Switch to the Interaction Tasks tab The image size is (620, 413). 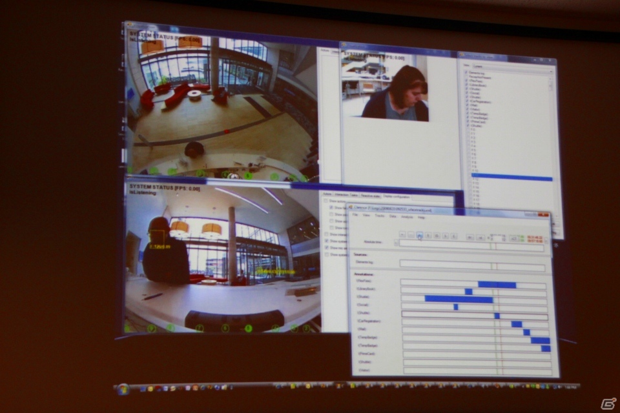(x=346, y=195)
